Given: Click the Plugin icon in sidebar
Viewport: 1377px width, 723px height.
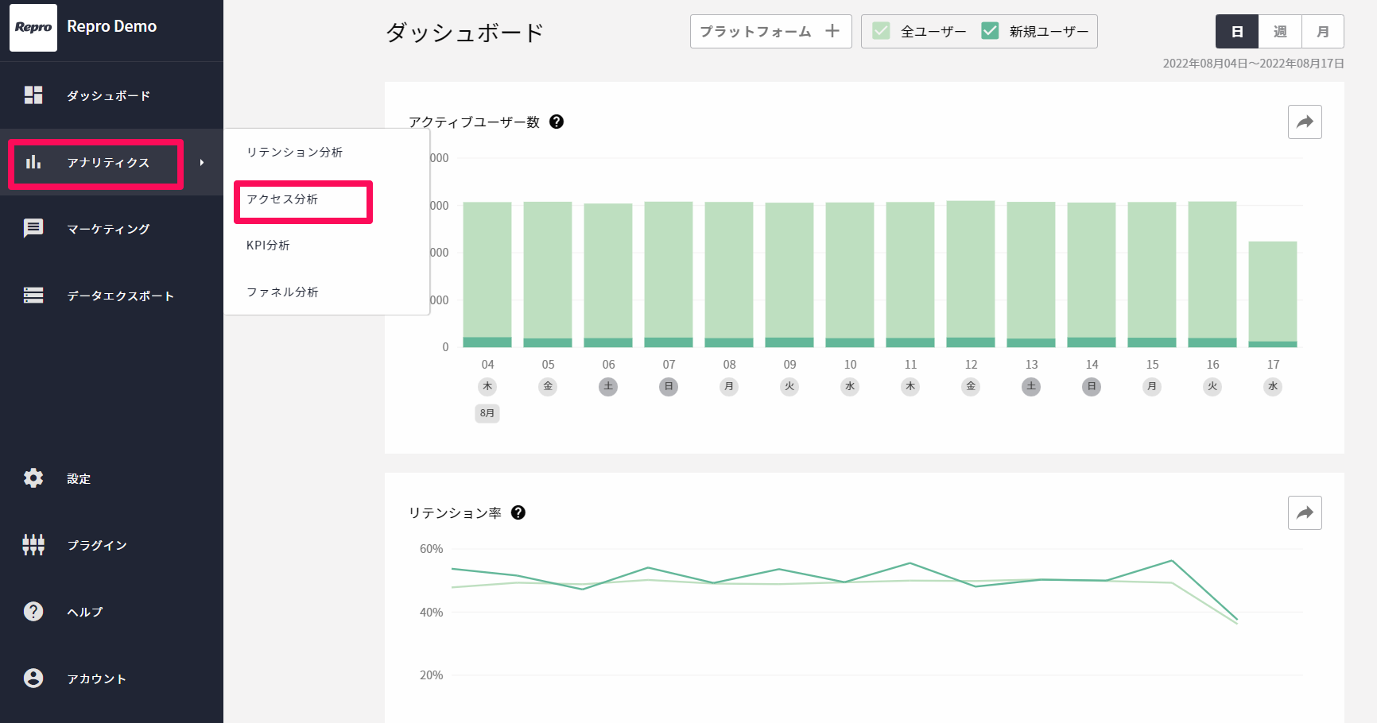Looking at the screenshot, I should point(33,545).
